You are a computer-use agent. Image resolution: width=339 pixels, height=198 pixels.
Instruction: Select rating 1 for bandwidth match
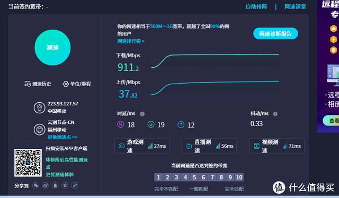click(158, 177)
